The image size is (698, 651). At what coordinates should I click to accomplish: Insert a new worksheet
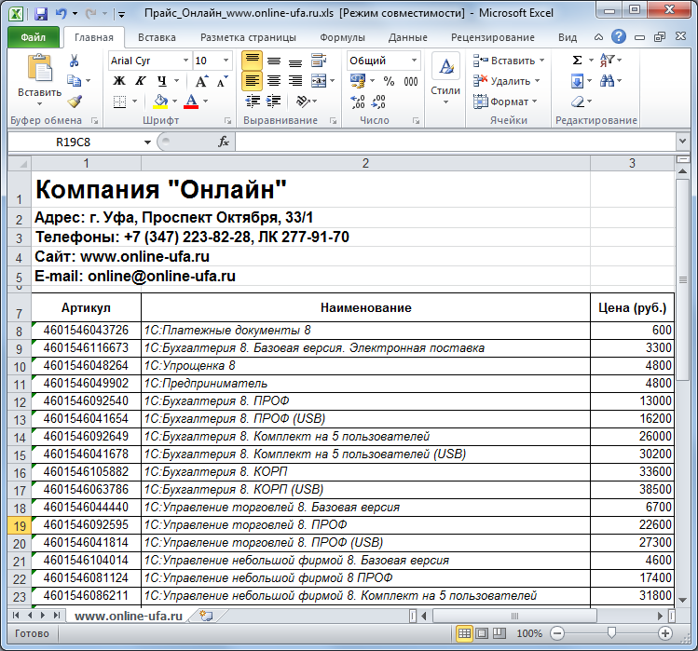(x=206, y=616)
